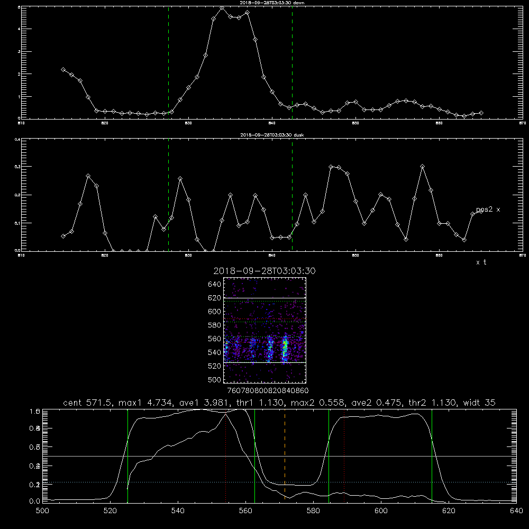
Task: Click the 'x t' label below dusk plot
Action: pos(481,262)
